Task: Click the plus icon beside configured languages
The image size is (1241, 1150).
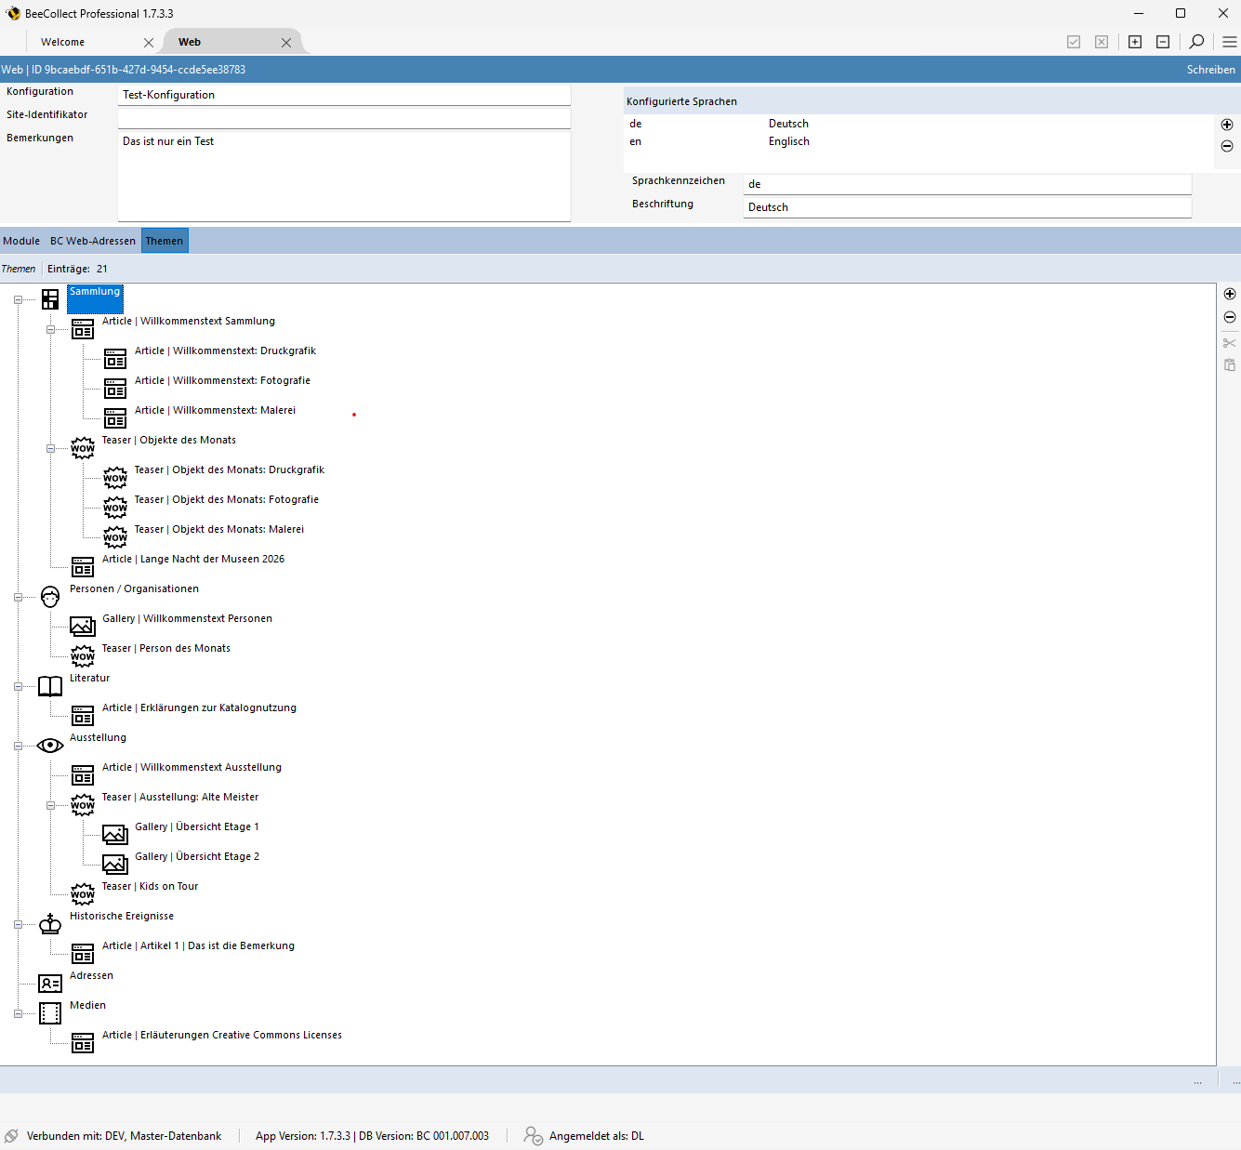Action: [x=1227, y=125]
